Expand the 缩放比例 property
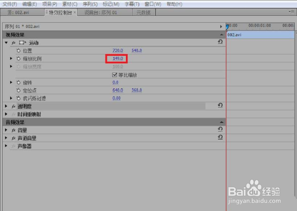Screen dimensions: 297x211 (x=11, y=59)
